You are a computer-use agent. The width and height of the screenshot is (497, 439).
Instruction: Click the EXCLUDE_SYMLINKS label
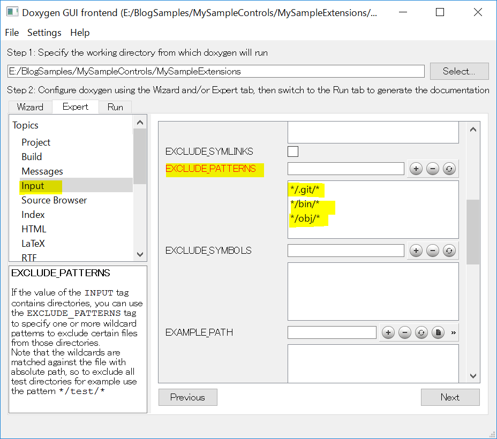[x=209, y=152]
